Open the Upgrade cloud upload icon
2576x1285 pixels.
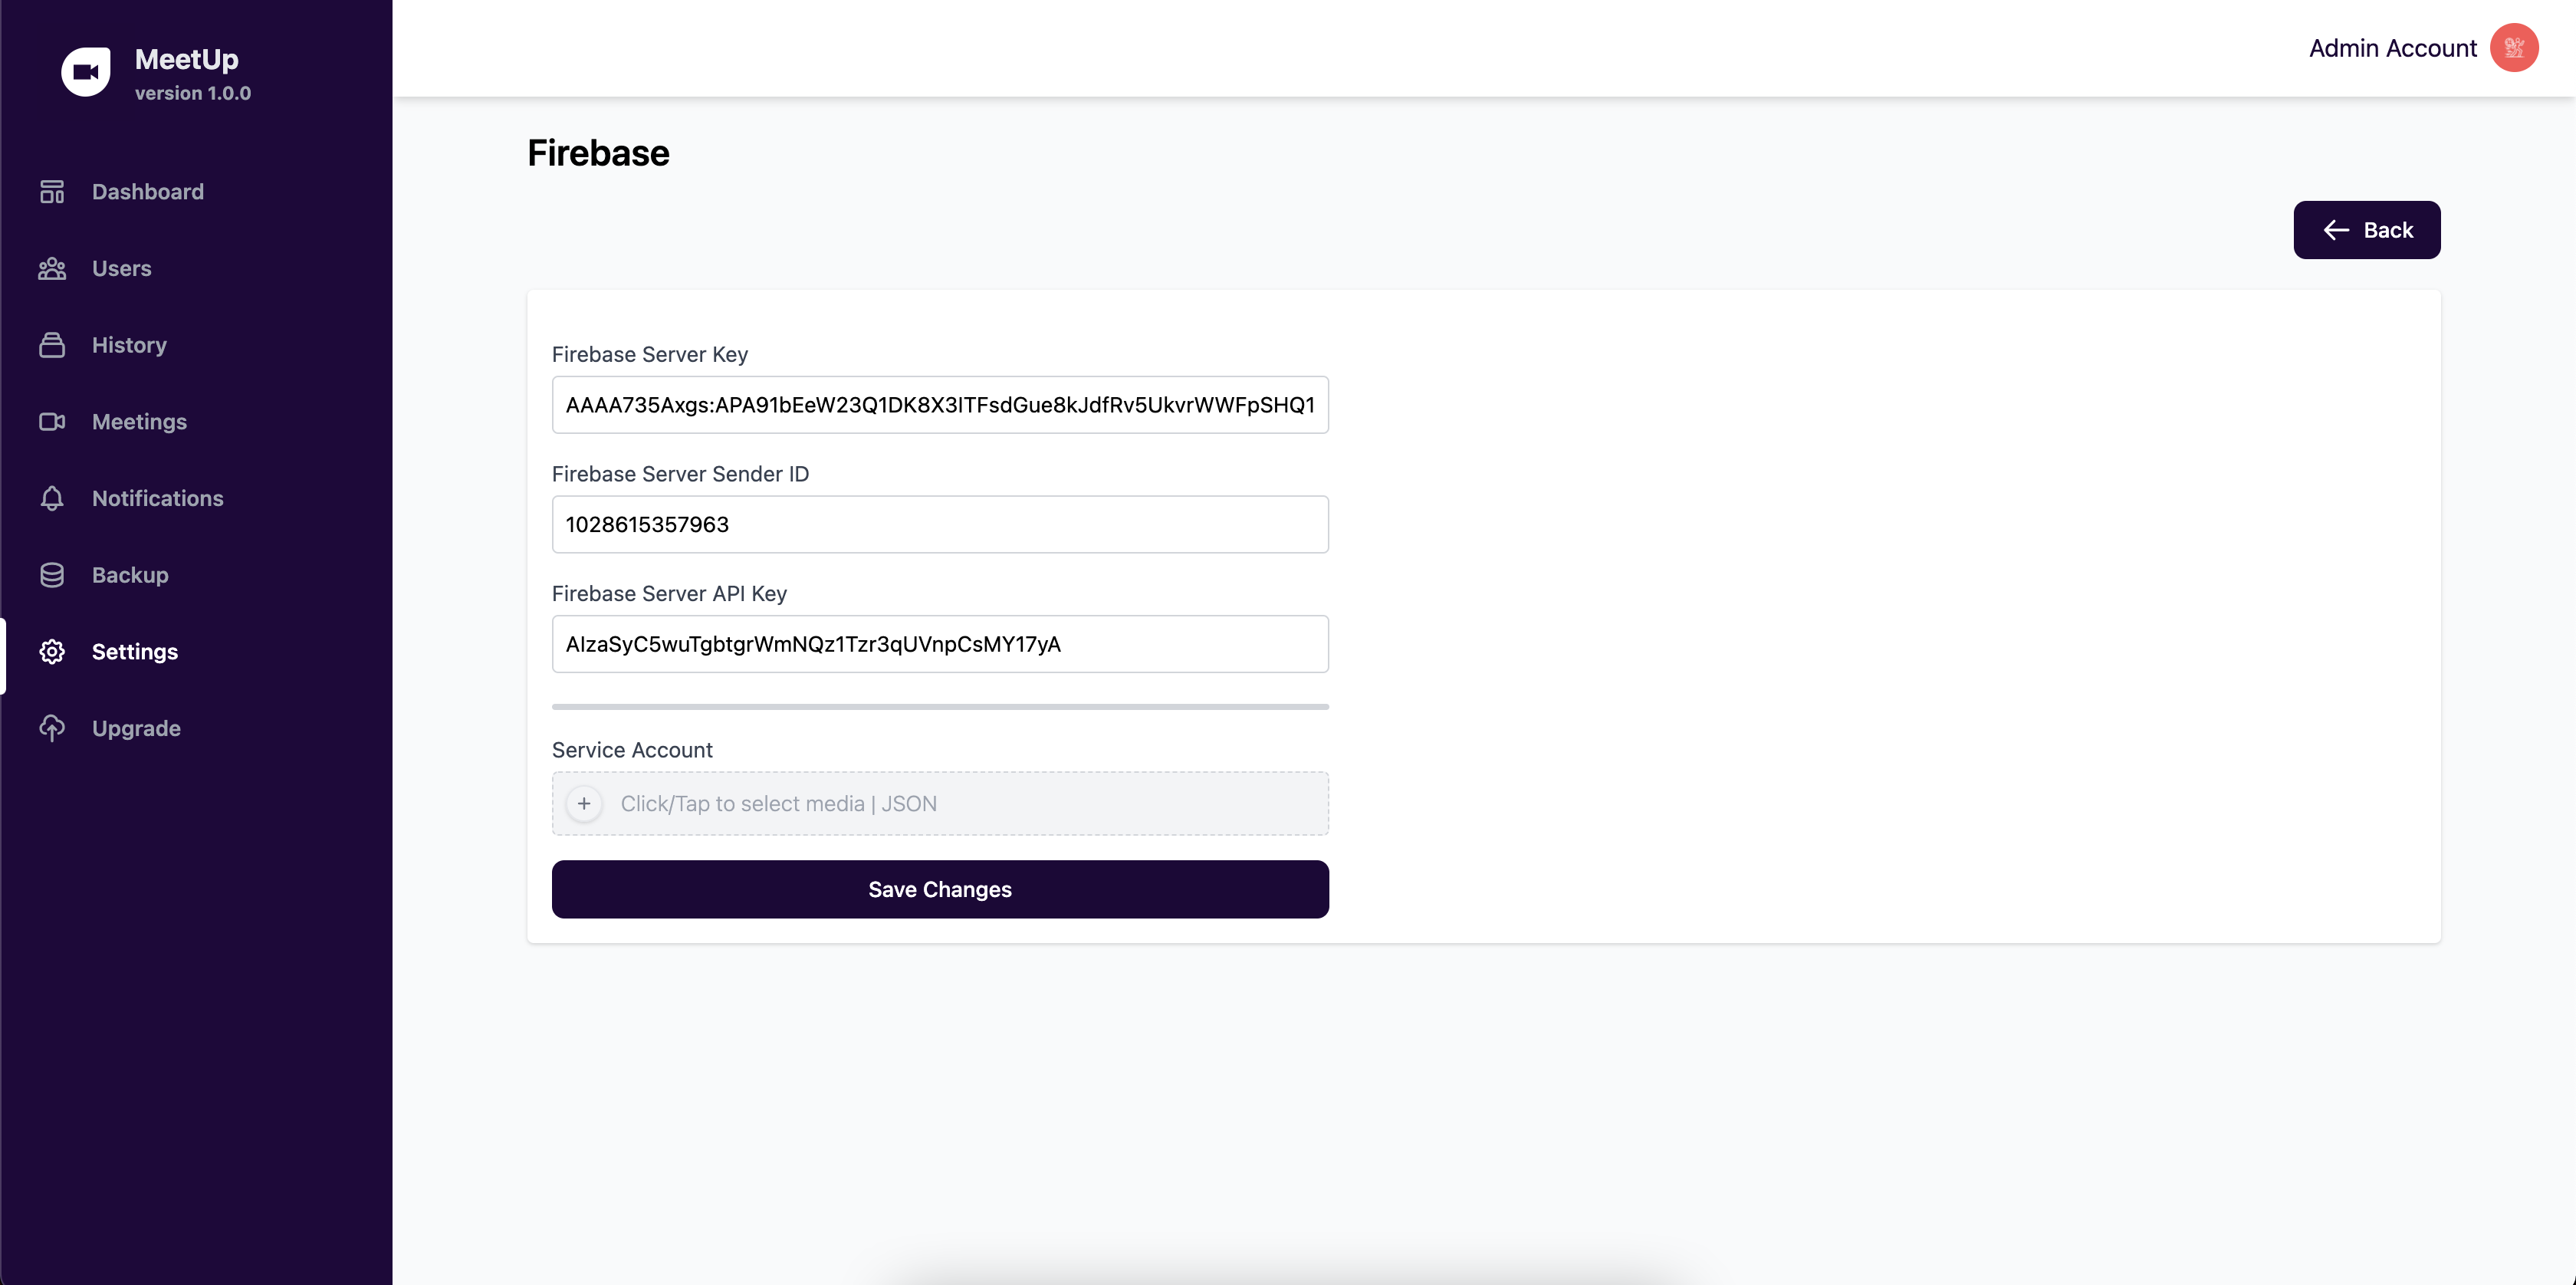pos(52,728)
